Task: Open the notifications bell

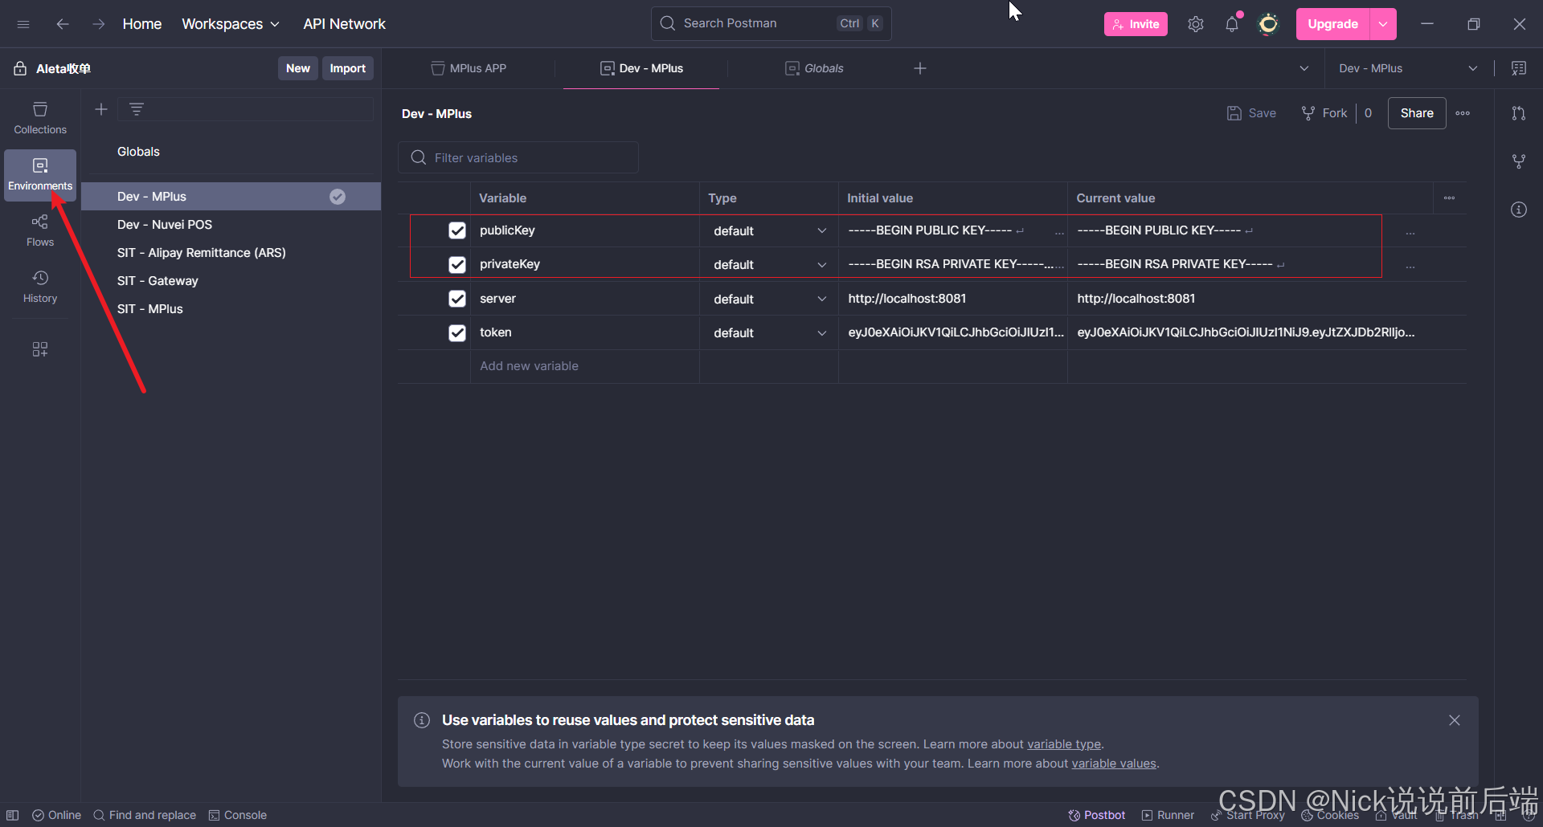Action: (1232, 24)
